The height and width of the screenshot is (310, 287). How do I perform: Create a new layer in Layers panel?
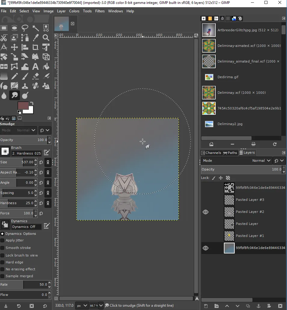coord(206,306)
